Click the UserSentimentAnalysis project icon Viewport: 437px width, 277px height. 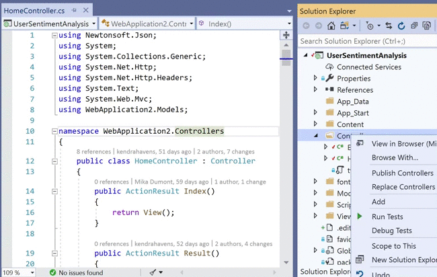click(319, 55)
